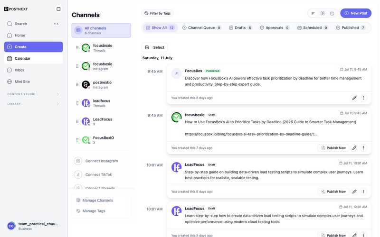Screen dimensions: 380x237
Task: Select focusboxio Threads channel
Action: click(x=101, y=48)
